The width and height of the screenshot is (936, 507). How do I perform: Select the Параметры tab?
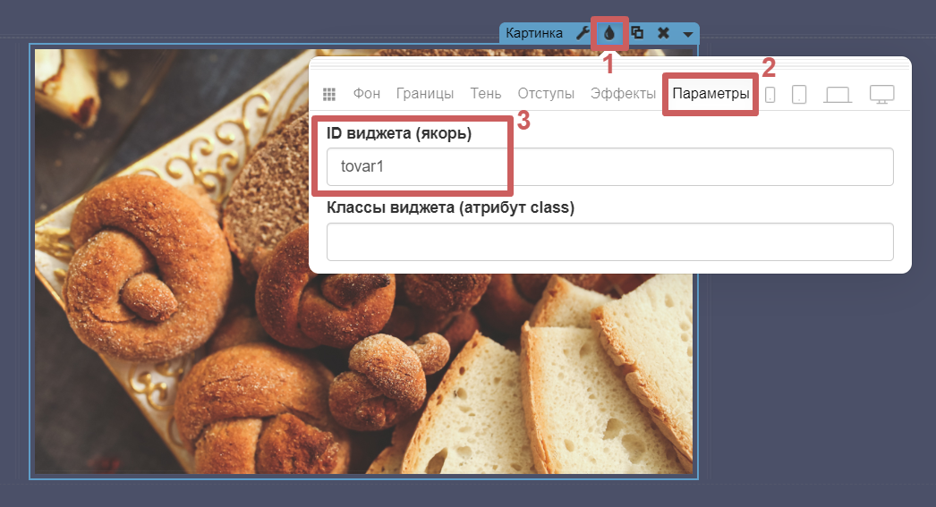[x=711, y=94]
